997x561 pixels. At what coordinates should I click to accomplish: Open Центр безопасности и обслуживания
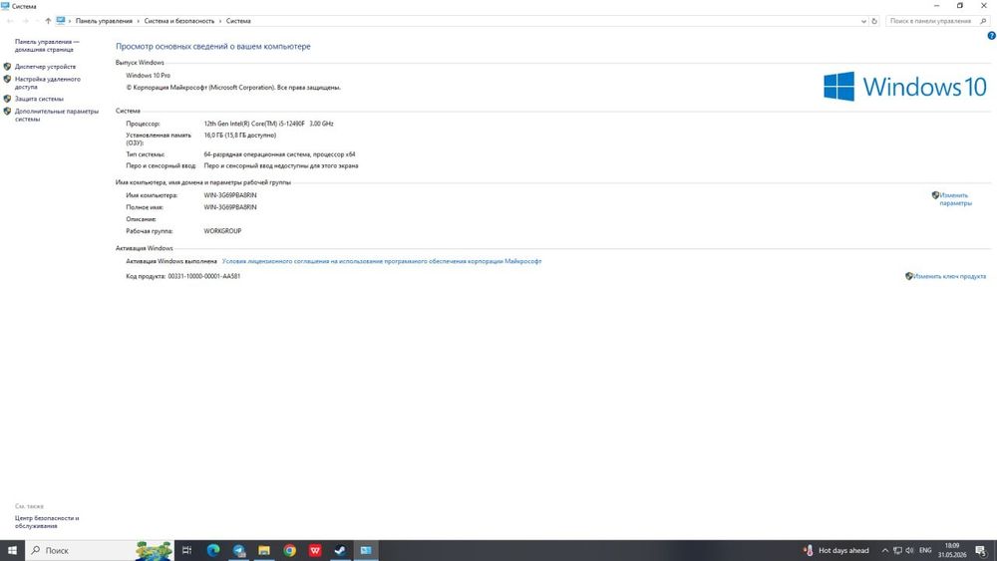47,522
